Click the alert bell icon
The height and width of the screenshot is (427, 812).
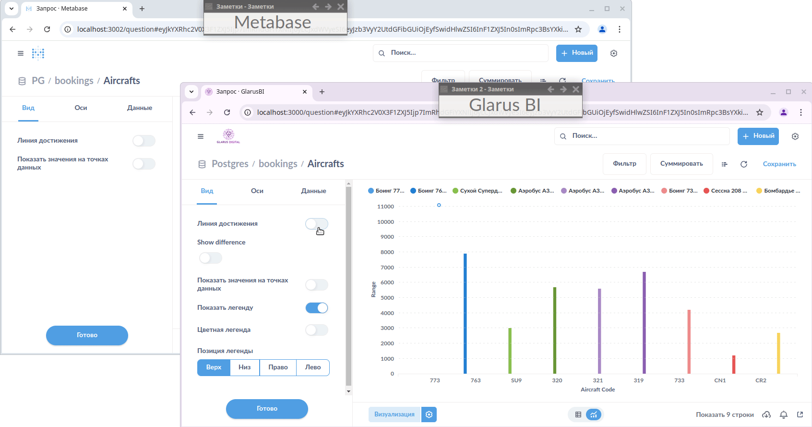point(783,415)
